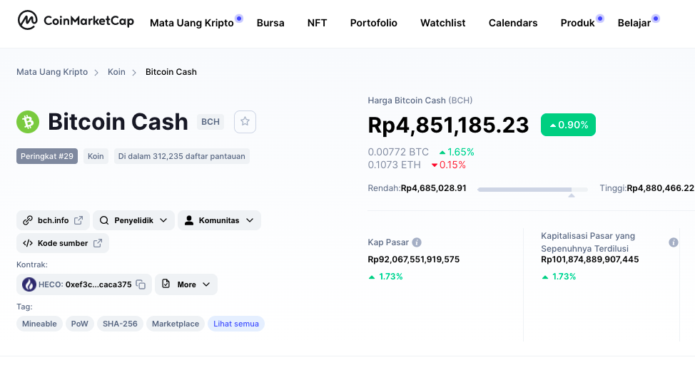
Task: Go to Portofolio page
Action: point(374,23)
